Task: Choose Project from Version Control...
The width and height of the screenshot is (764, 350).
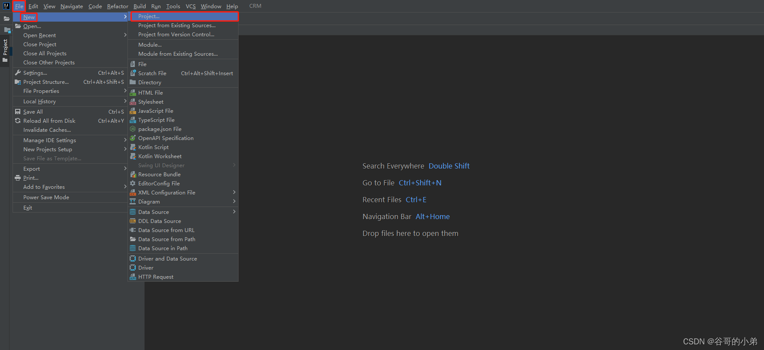Action: coord(183,35)
